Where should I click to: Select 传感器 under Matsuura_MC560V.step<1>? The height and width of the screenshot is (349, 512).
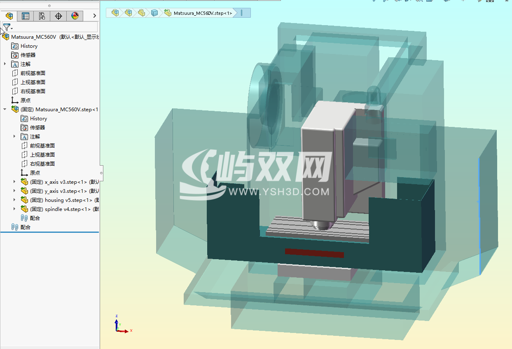pos(37,127)
